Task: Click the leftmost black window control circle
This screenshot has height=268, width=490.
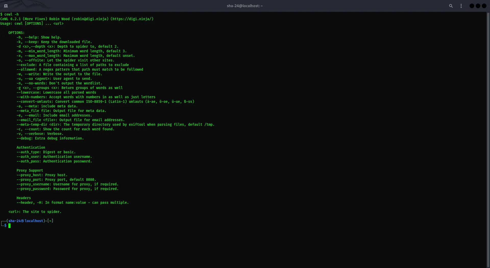Action: point(472,6)
